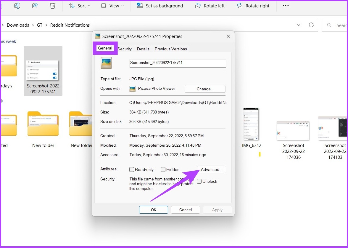Image resolution: width=348 pixels, height=248 pixels.
Task: Open the View menu
Action: click(112, 6)
